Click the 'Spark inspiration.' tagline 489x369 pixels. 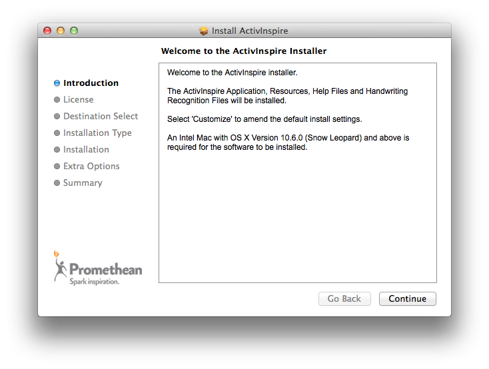pyautogui.click(x=95, y=282)
